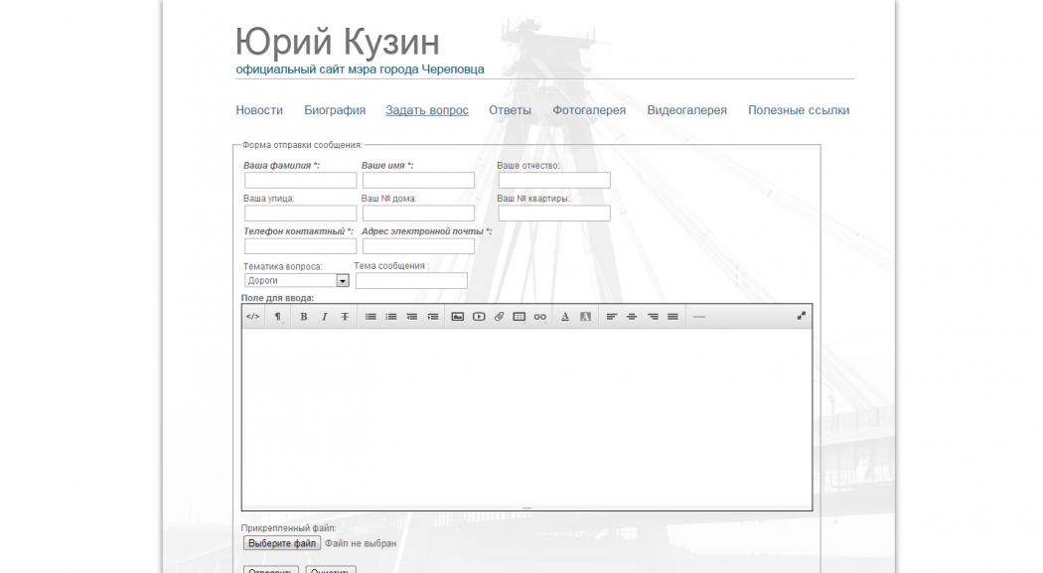Attach file via paperclip icon
The width and height of the screenshot is (1043, 573).
[499, 317]
